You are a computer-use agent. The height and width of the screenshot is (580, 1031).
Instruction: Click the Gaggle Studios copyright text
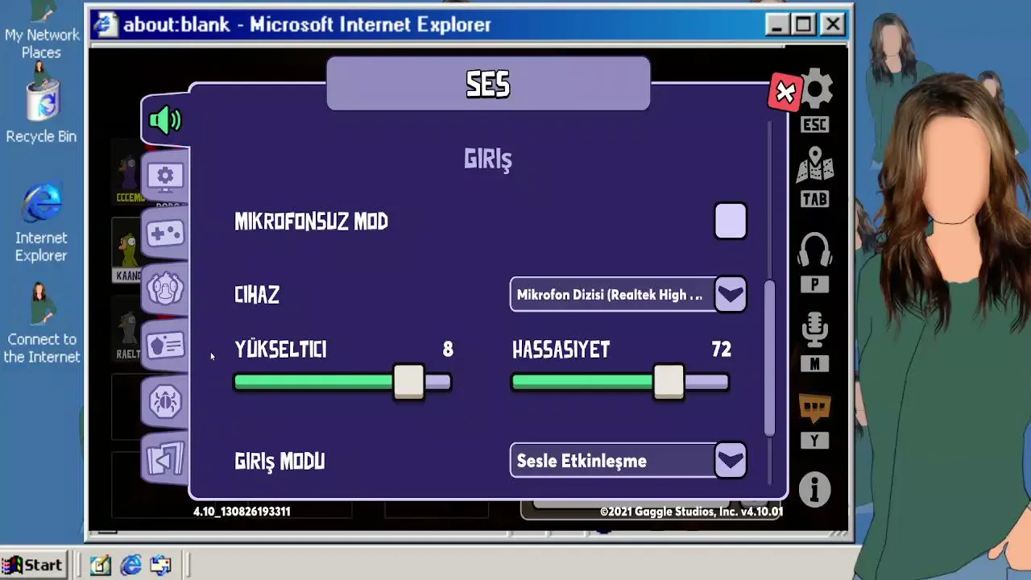pyautogui.click(x=691, y=512)
